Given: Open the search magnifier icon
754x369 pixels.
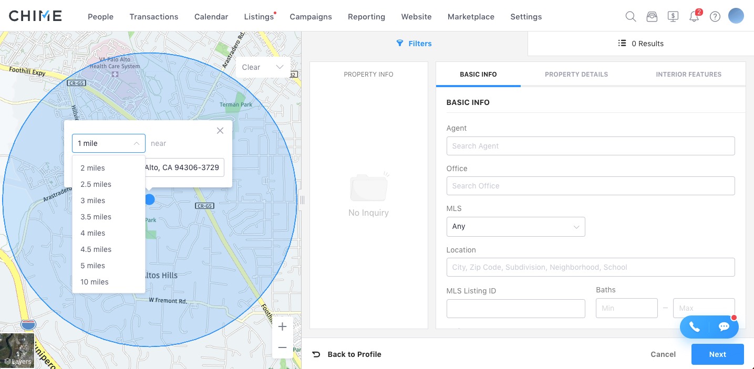Looking at the screenshot, I should coord(631,16).
